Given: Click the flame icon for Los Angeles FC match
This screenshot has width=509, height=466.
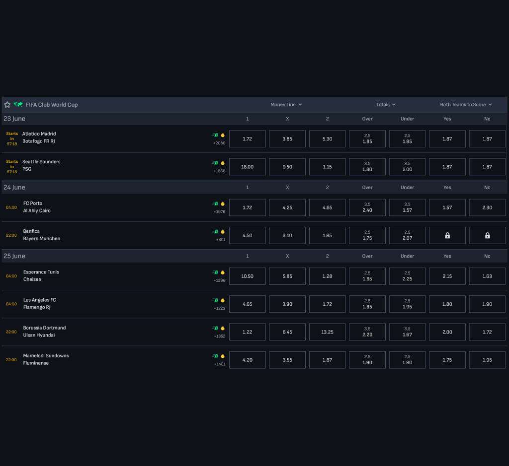Looking at the screenshot, I should tap(223, 300).
